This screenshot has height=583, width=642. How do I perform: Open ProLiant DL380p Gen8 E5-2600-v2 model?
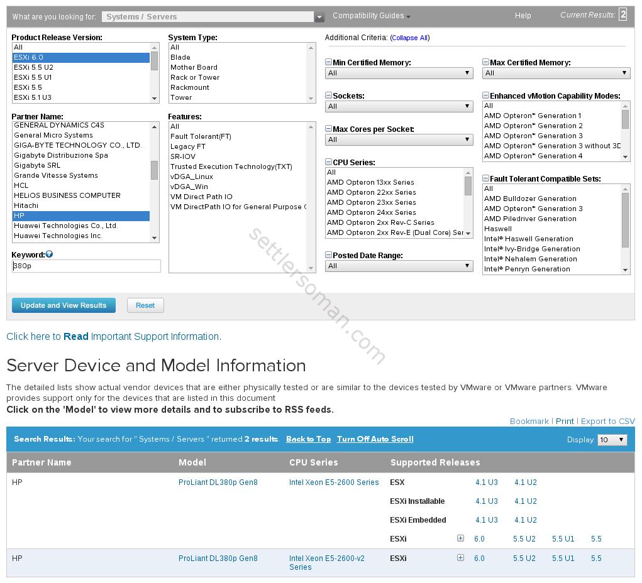(218, 558)
